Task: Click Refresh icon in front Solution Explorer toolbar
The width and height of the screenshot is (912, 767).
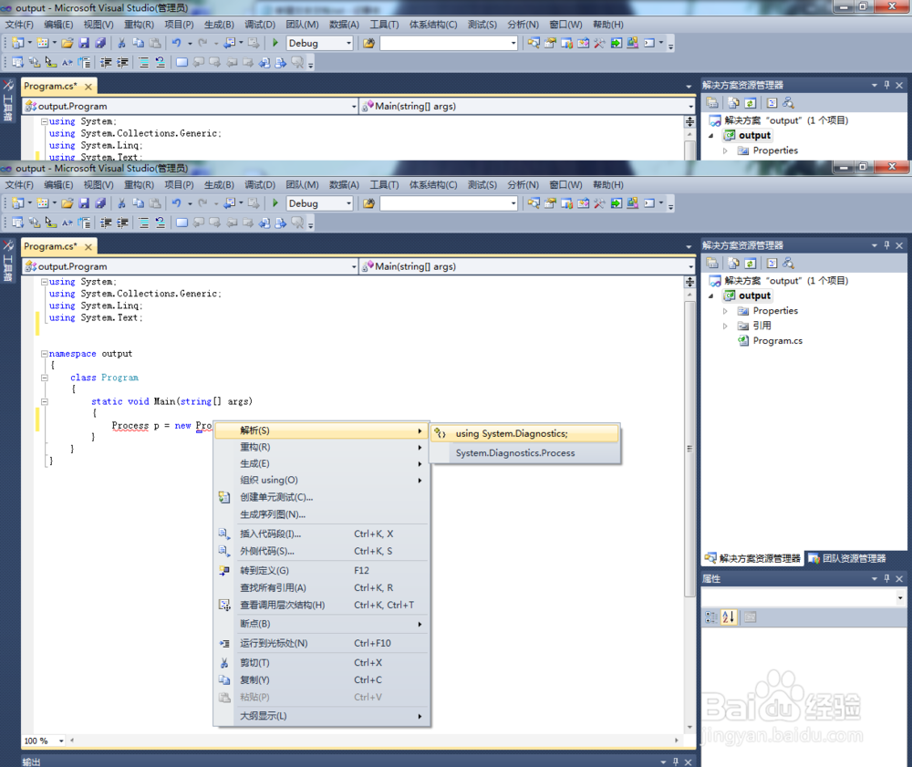Action: [751, 264]
